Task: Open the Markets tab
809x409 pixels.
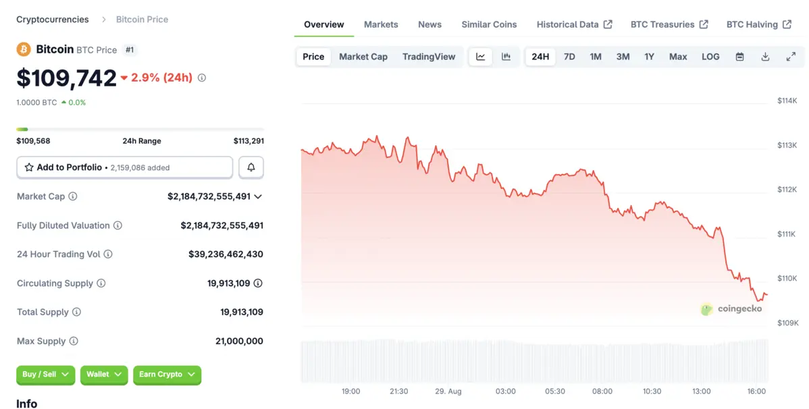Action: [x=381, y=24]
